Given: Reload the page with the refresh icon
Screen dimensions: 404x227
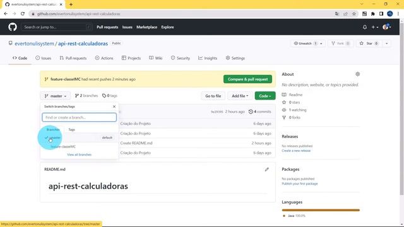Looking at the screenshot, I should pyautogui.click(x=23, y=14).
